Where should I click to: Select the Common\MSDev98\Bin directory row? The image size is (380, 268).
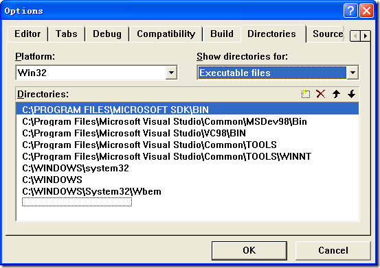(188, 121)
